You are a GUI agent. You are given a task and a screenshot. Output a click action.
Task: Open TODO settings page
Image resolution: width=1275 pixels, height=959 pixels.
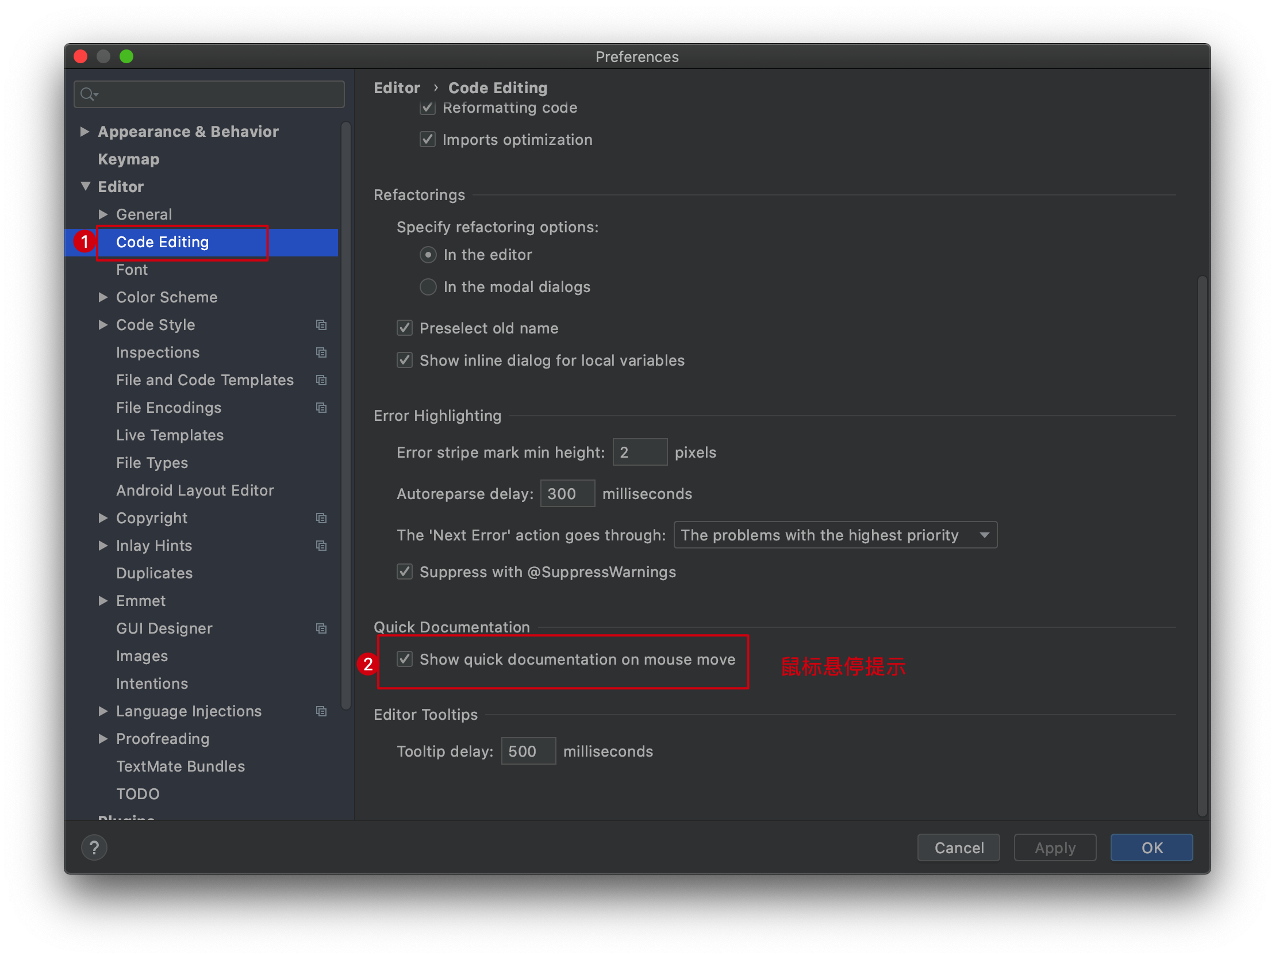(138, 795)
